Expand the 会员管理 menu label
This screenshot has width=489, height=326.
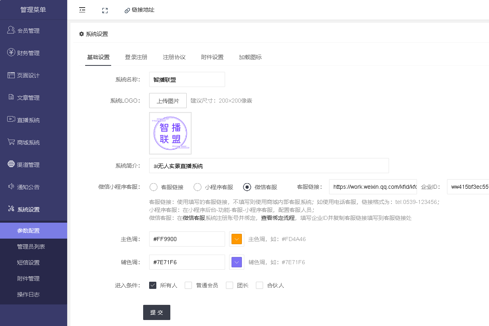click(28, 31)
